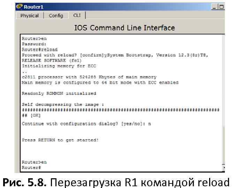Click 'Proceed with reload? [confirm]' line
Screen dimensions: 251x188
115,55
